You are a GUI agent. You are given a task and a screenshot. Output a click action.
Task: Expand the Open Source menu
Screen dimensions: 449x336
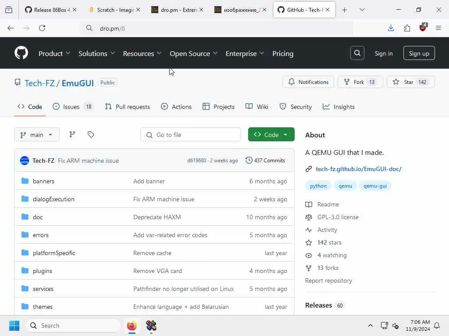(193, 53)
